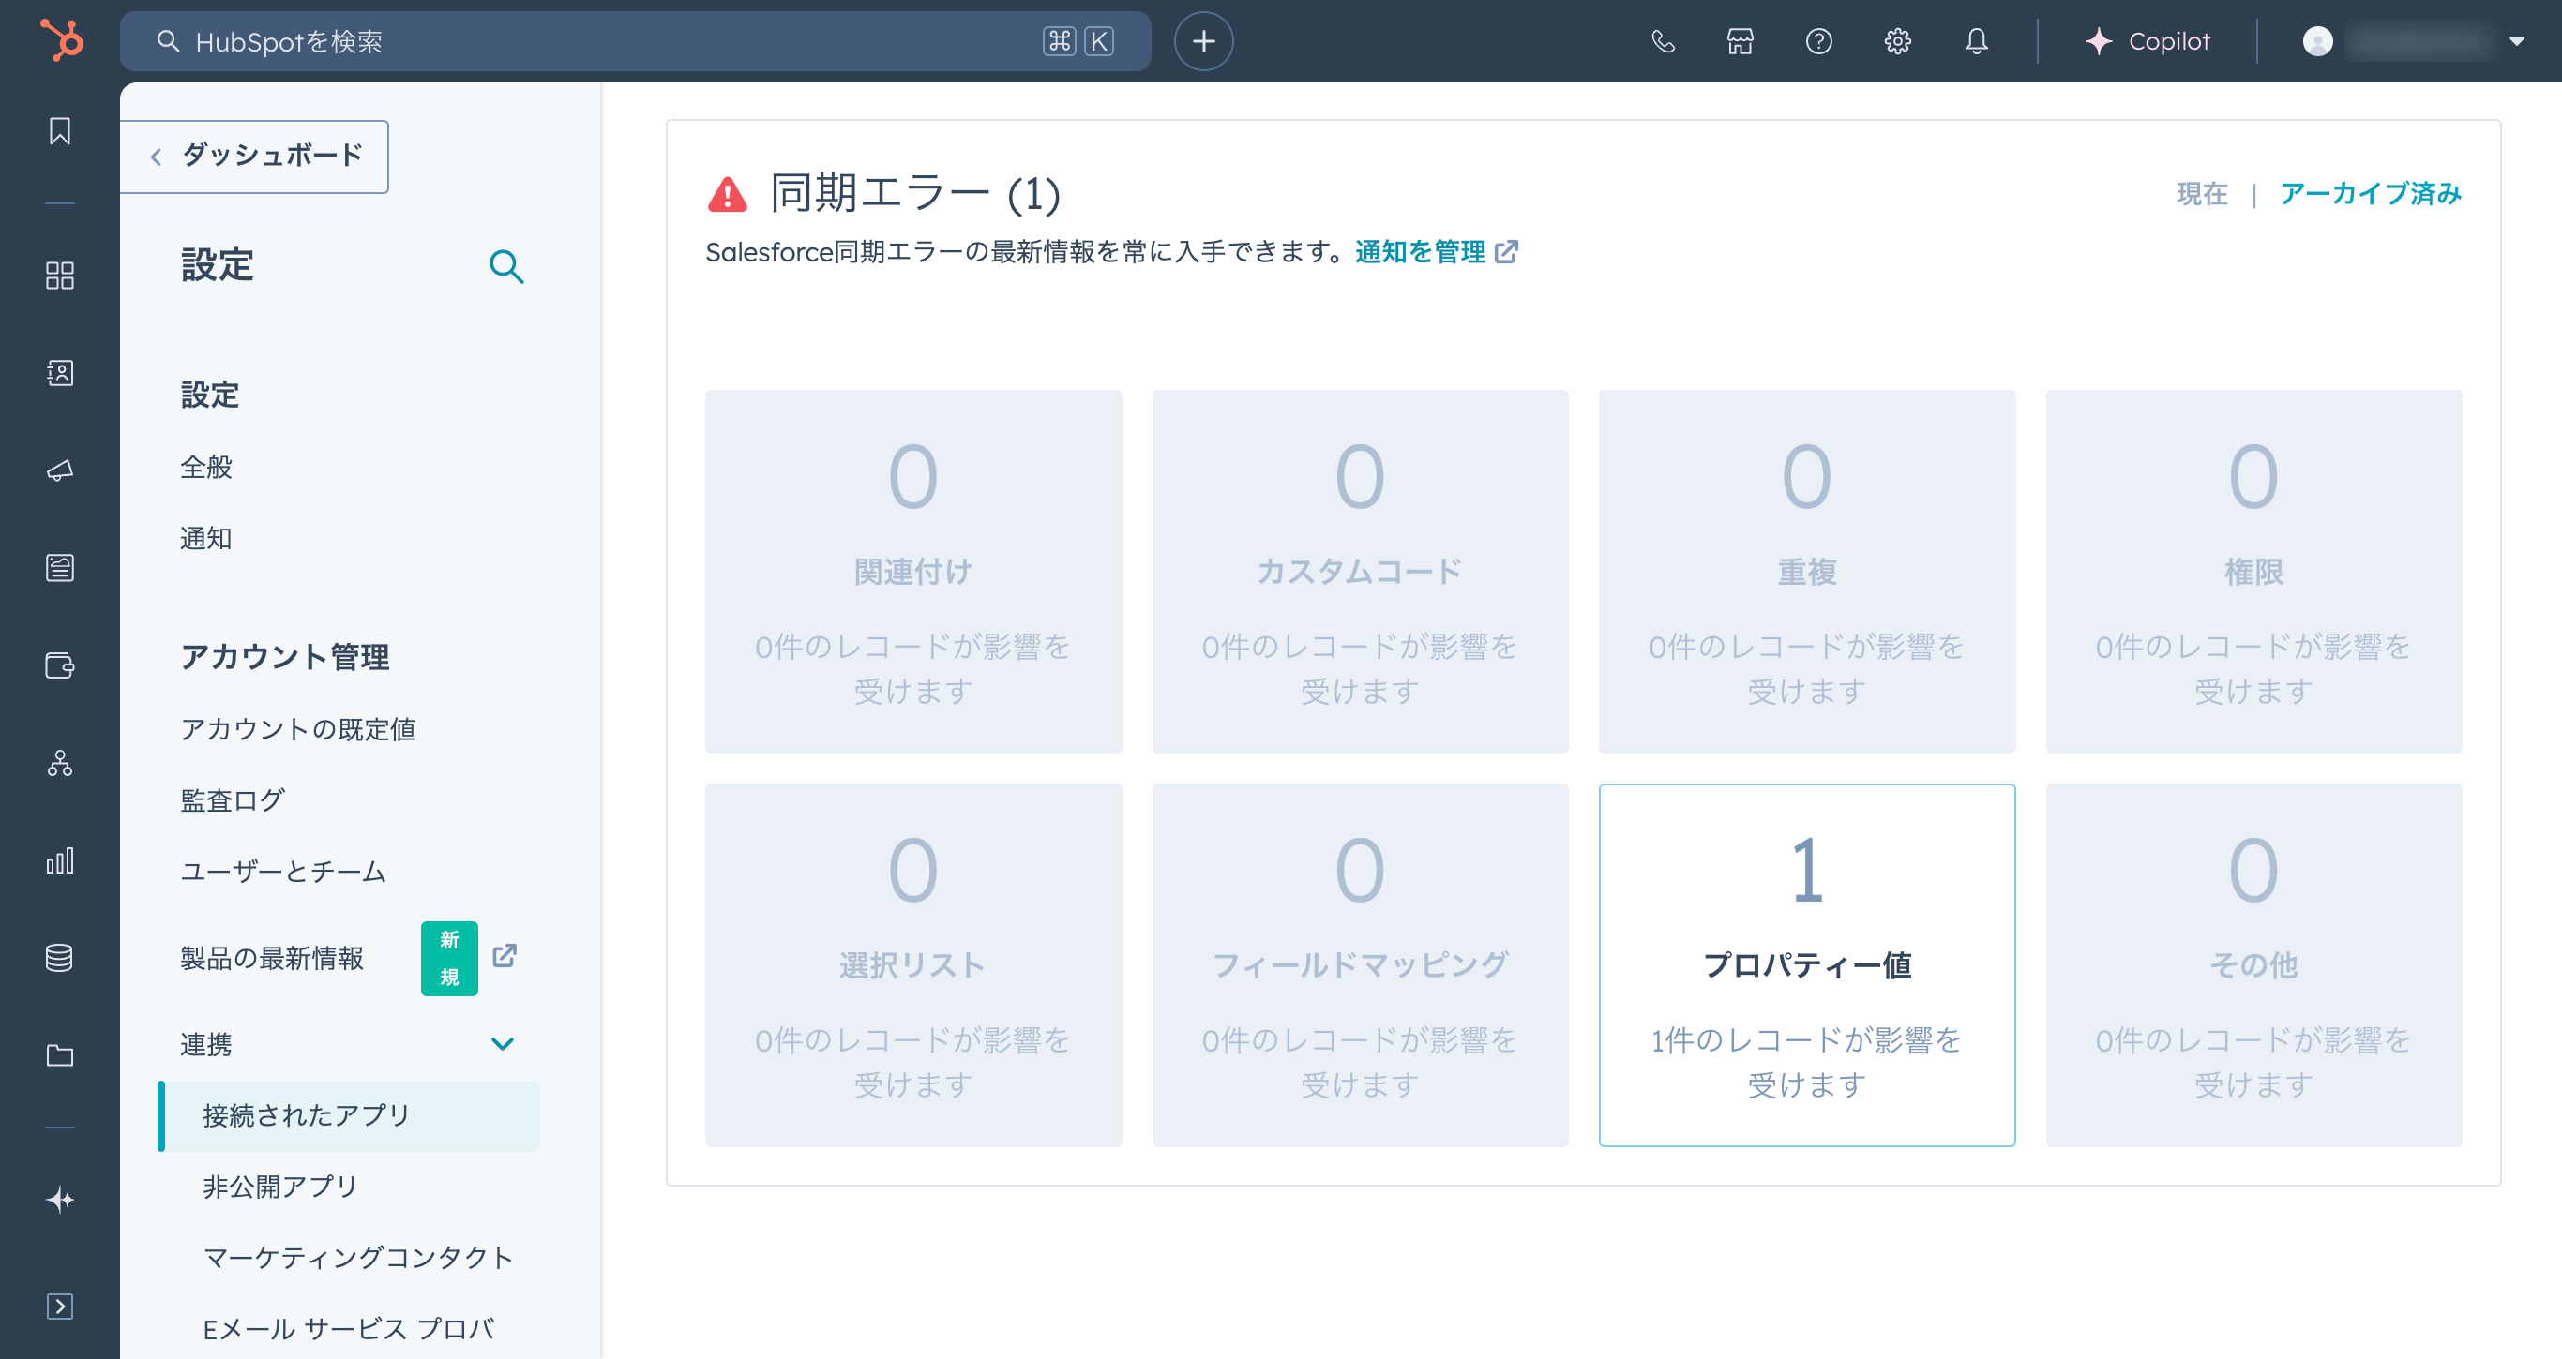Viewport: 2562px width, 1359px height.
Task: Open the 重複 error card
Action: pyautogui.click(x=1806, y=572)
